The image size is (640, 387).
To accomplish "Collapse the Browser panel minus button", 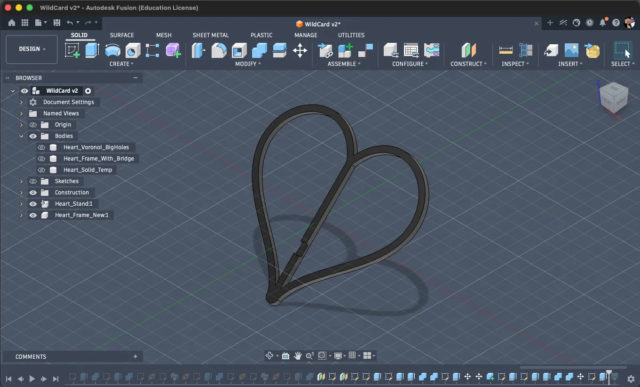I will click(135, 78).
